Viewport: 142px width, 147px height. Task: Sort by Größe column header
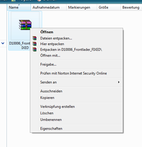coord(109,7)
